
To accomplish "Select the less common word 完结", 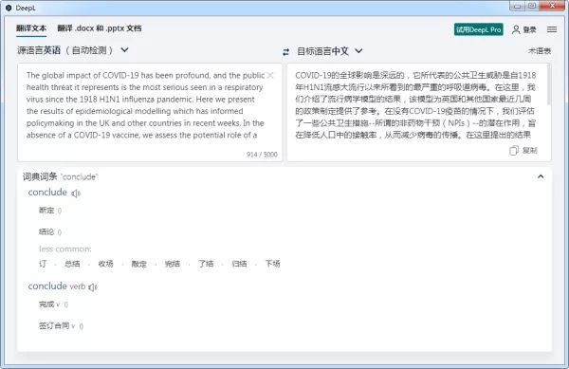I will (173, 264).
